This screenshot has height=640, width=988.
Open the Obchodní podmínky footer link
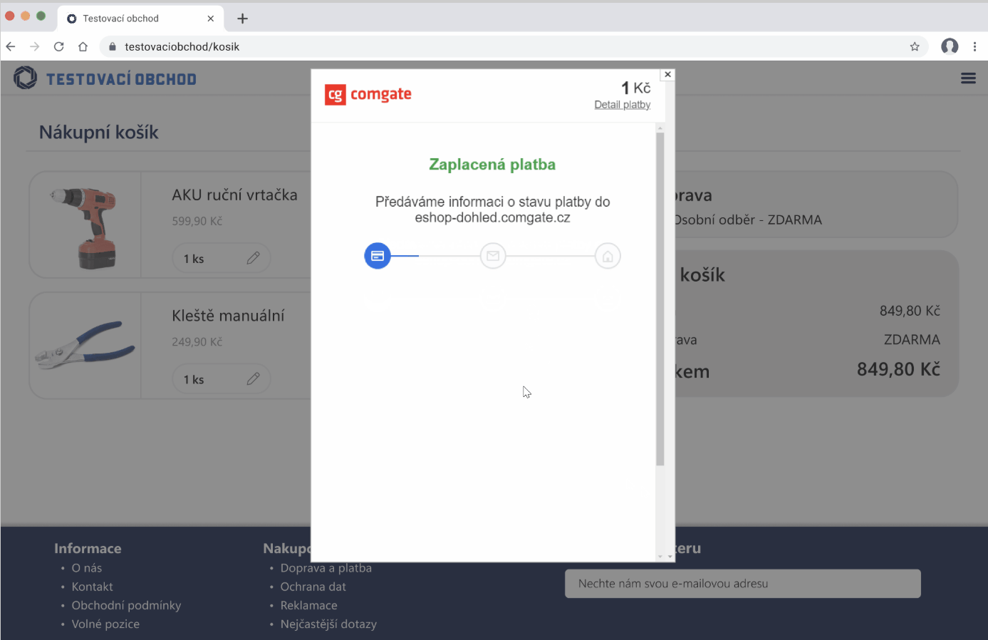(126, 605)
